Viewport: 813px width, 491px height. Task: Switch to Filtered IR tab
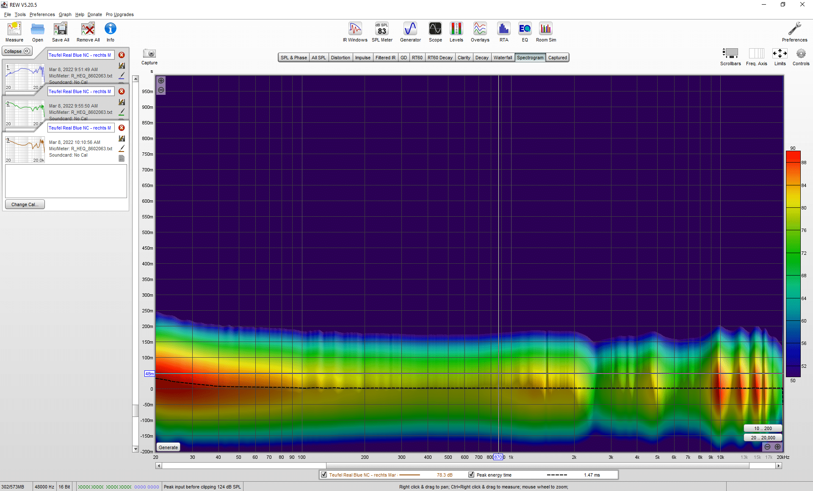pos(385,58)
